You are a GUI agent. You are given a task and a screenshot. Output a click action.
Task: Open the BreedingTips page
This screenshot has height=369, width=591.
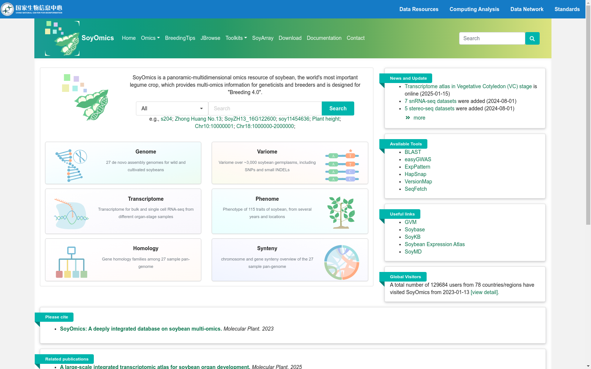coord(180,38)
